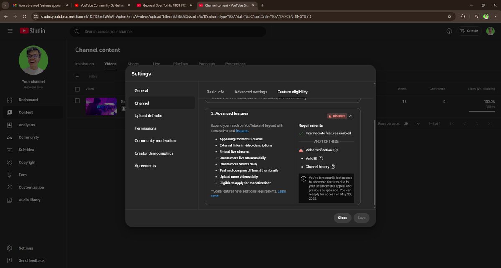Open the video thumbnail in content list
This screenshot has width=501, height=268.
point(101,106)
